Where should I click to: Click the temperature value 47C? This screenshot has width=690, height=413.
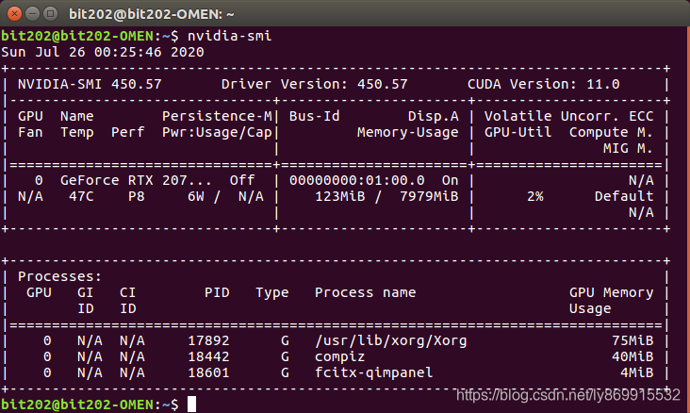coord(81,196)
